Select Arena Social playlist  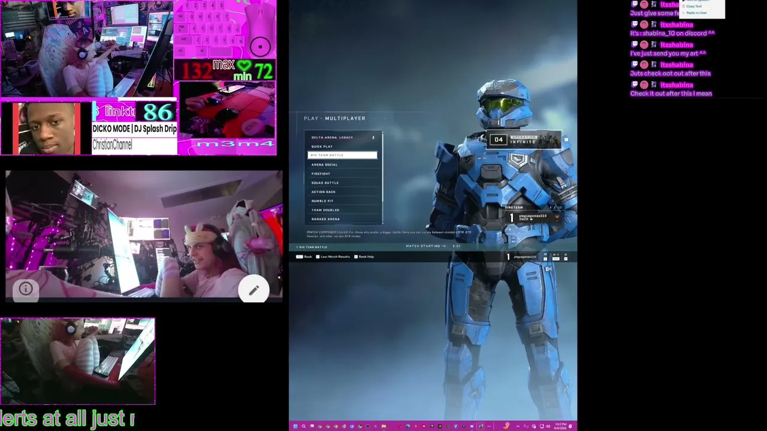pos(342,165)
